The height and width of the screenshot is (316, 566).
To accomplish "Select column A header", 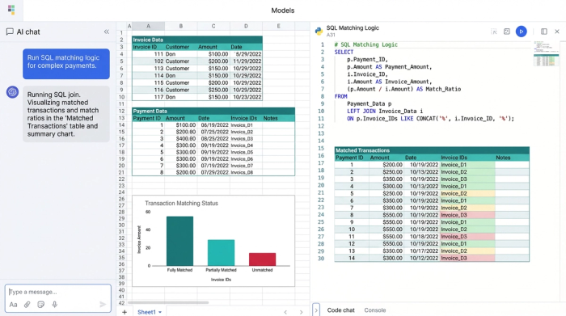I will point(148,26).
